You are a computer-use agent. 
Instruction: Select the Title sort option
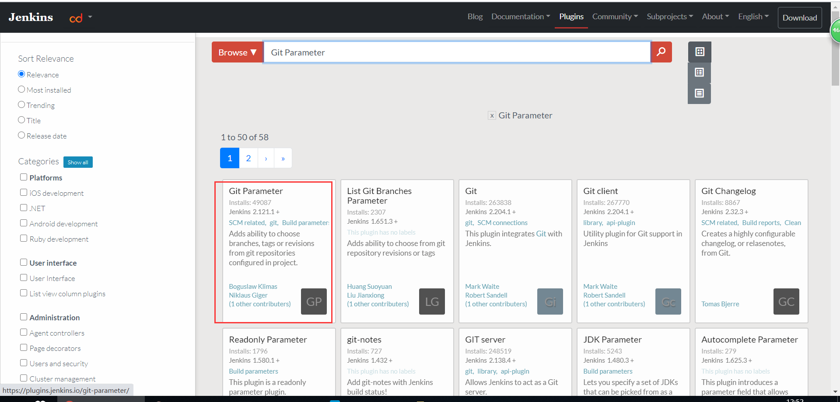[21, 120]
